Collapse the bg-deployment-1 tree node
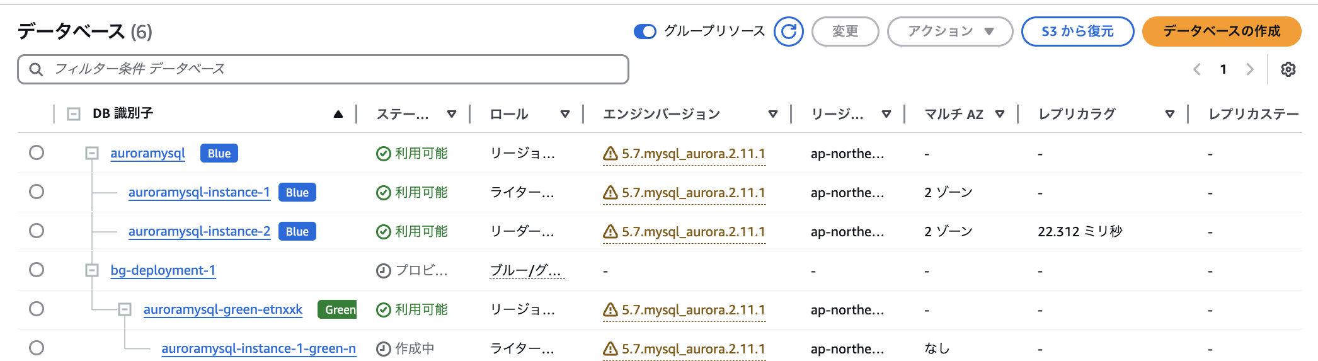The width and height of the screenshot is (1318, 361). 92,270
